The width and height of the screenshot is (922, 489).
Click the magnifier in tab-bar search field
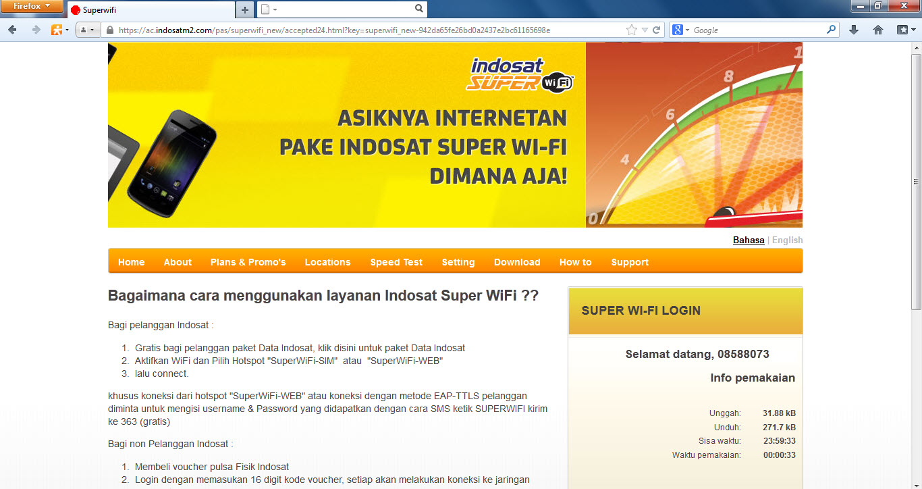coord(419,9)
